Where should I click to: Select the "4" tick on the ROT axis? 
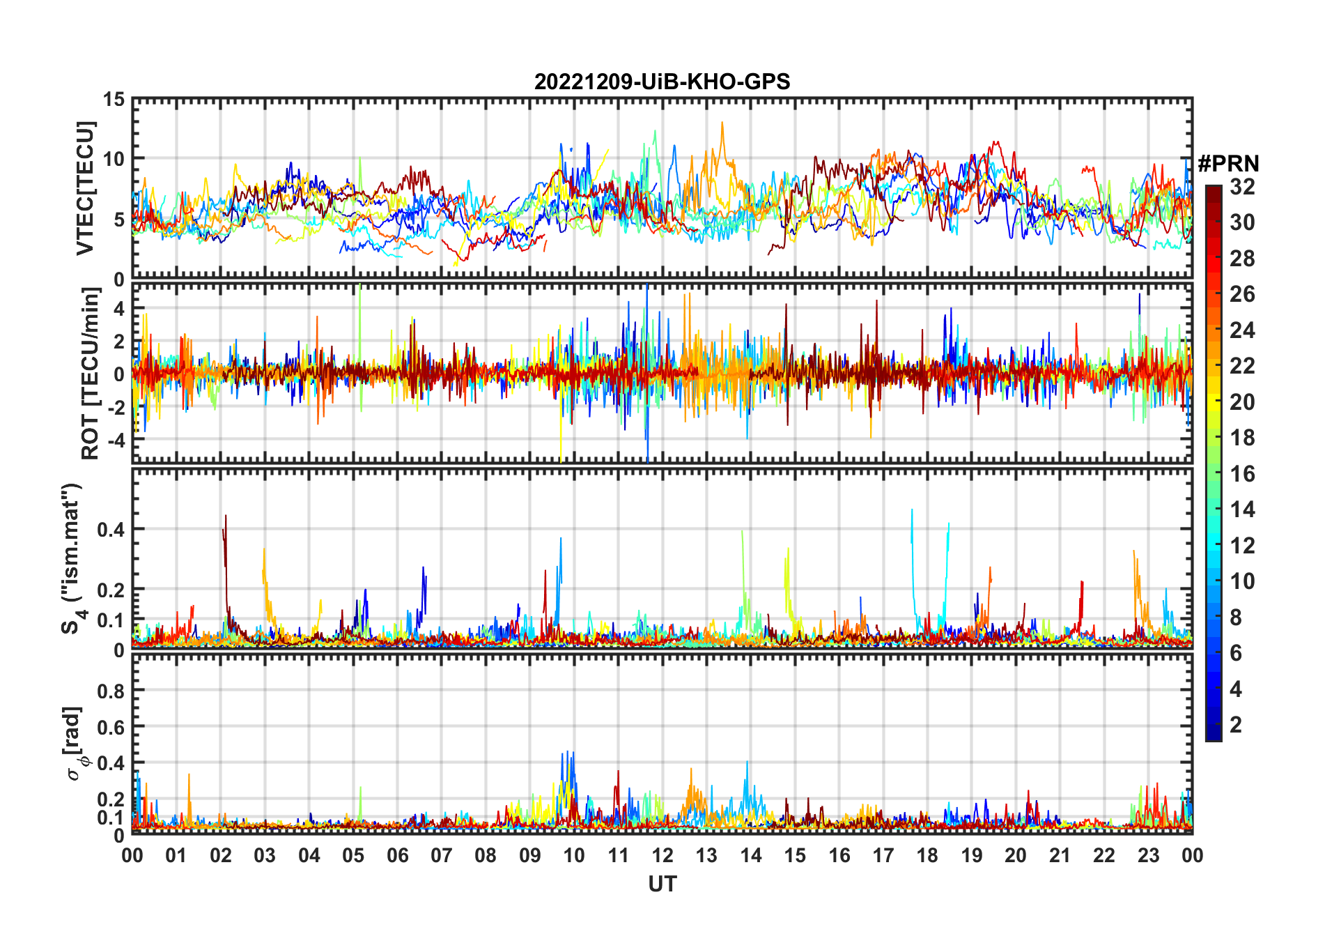click(x=119, y=308)
